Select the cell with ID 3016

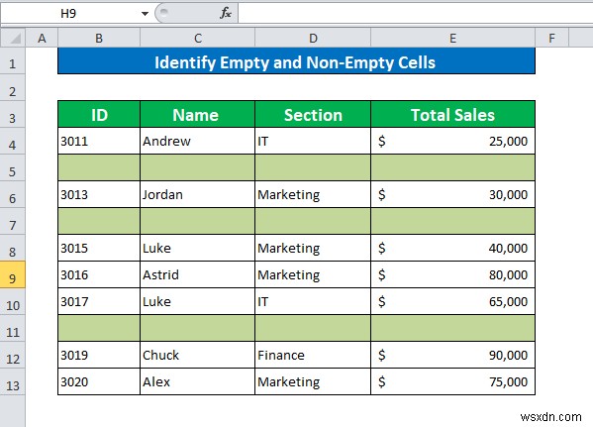[x=99, y=274]
